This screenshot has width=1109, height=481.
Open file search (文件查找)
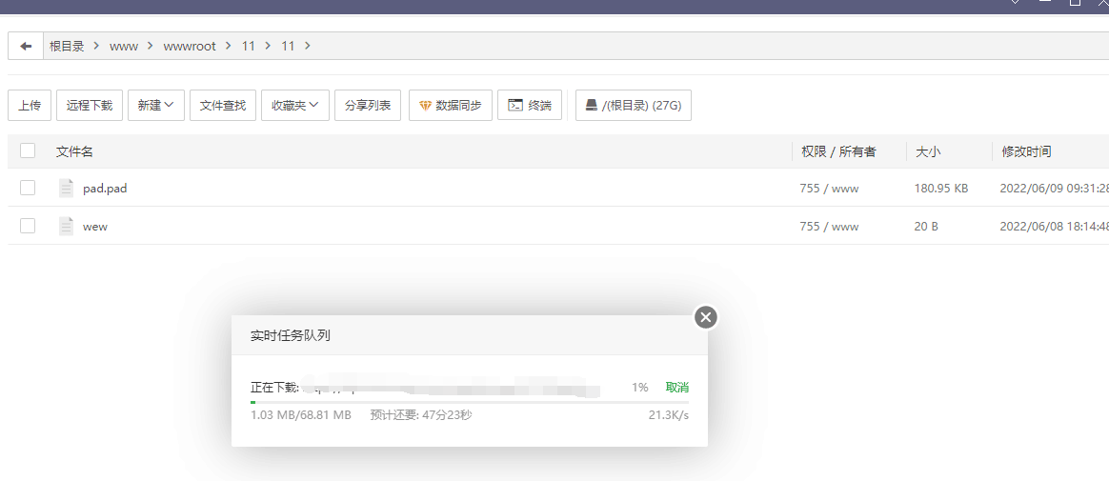pos(223,106)
